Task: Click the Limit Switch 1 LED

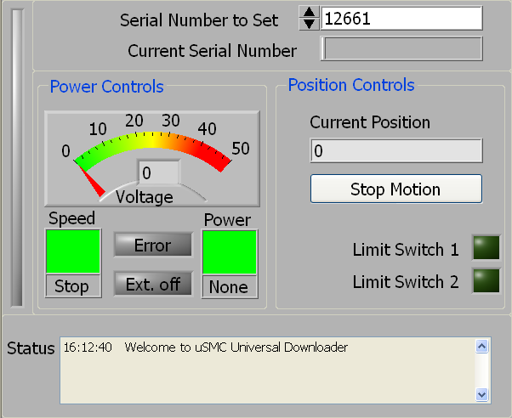Action: click(486, 248)
